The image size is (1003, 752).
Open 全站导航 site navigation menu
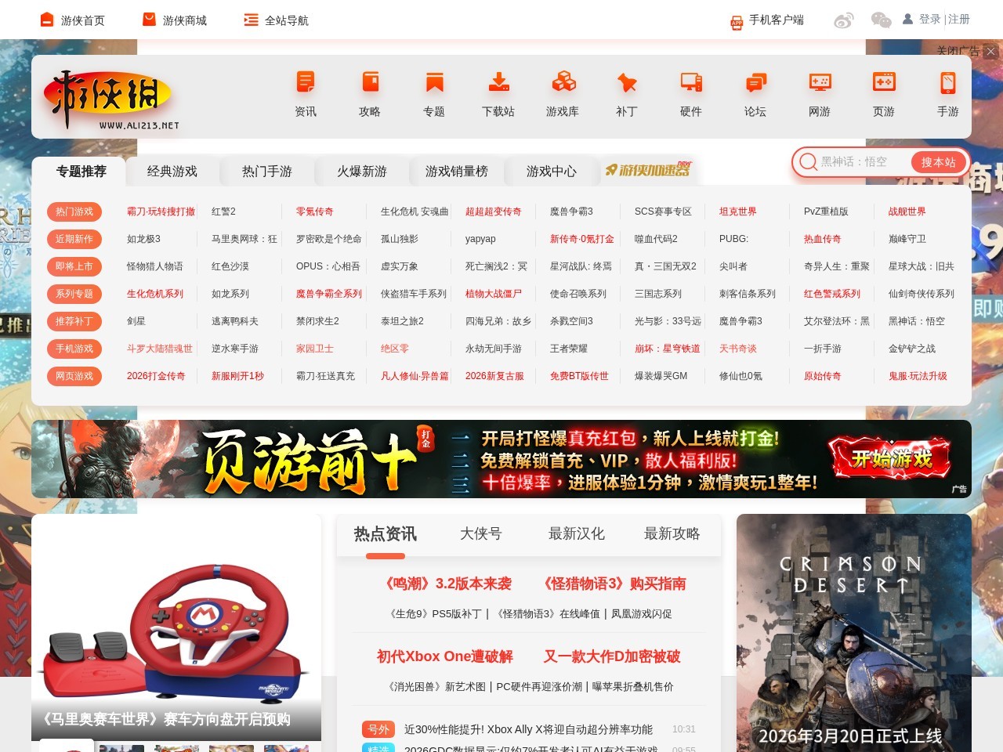pos(277,20)
